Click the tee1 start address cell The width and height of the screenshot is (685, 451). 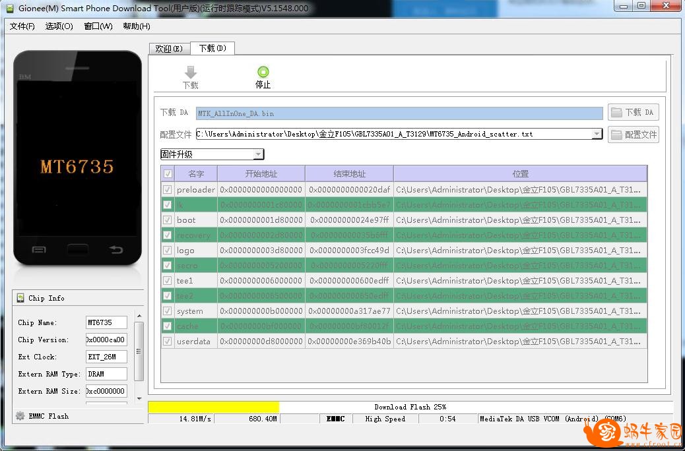261,280
